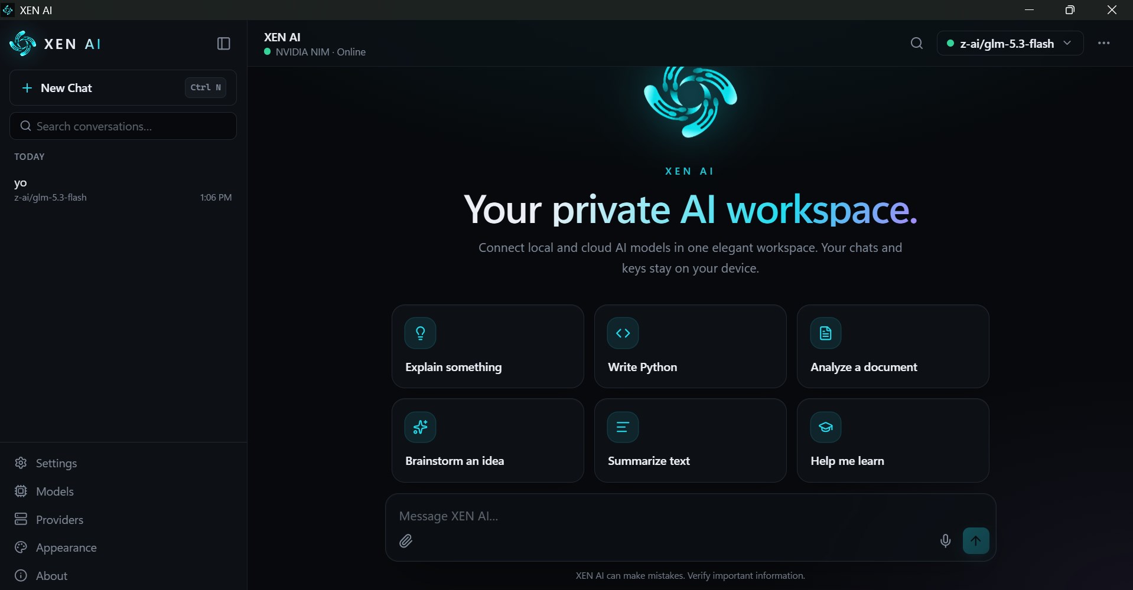The width and height of the screenshot is (1133, 590).
Task: Click the Message XEN AI text box
Action: (x=690, y=516)
